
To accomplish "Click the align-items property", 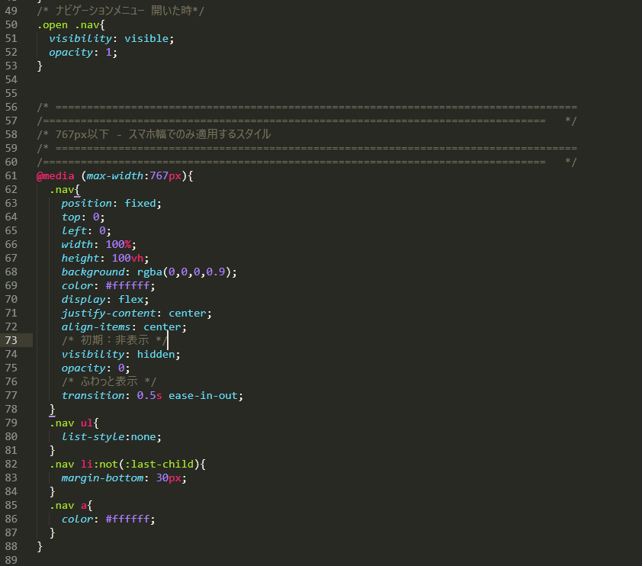I will [96, 326].
